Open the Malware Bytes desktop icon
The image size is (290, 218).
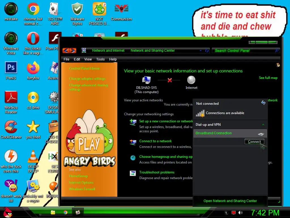coord(77,14)
